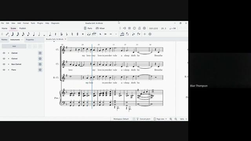Apply the tenuto articulation
Image resolution: width=251 pixels, height=141 pixels.
[111, 34]
